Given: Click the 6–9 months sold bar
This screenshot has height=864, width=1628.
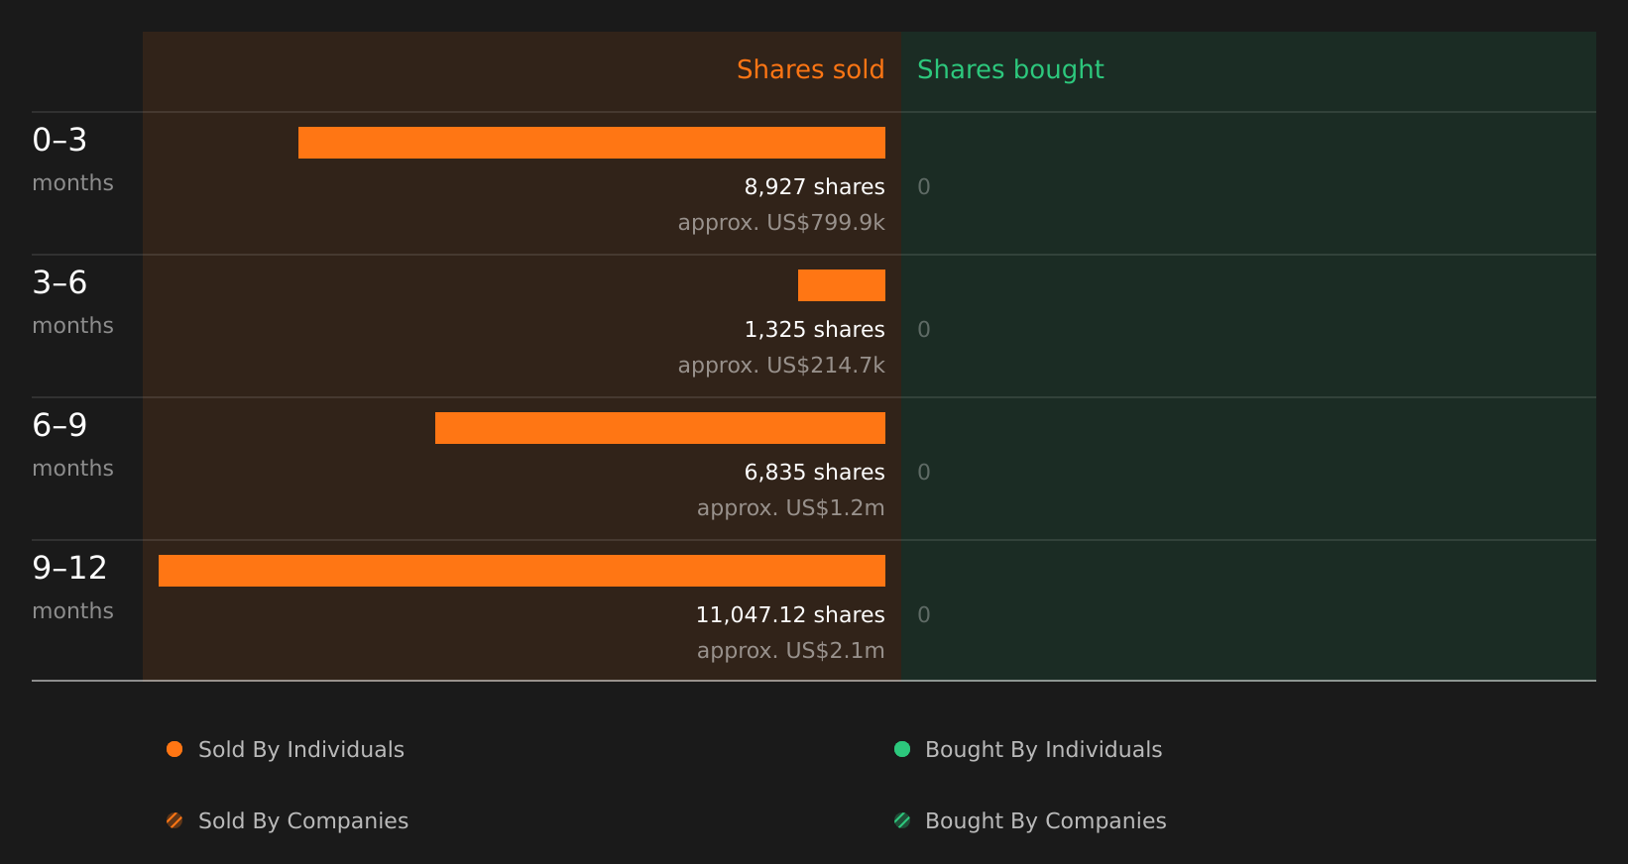Looking at the screenshot, I should [660, 428].
